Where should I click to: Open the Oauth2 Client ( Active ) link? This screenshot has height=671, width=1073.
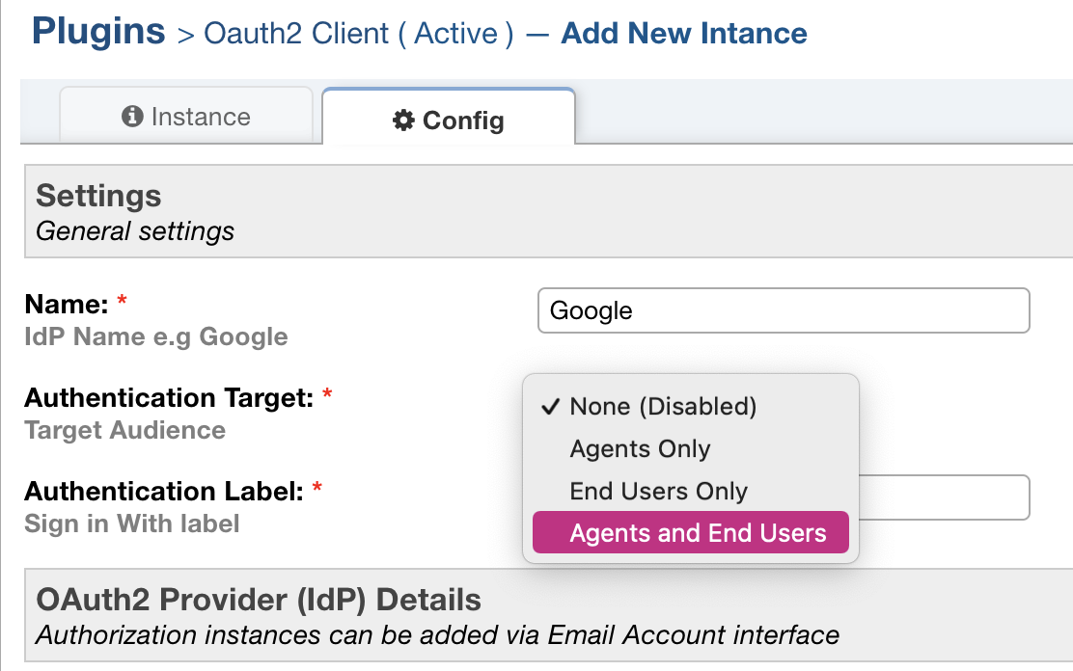click(359, 34)
